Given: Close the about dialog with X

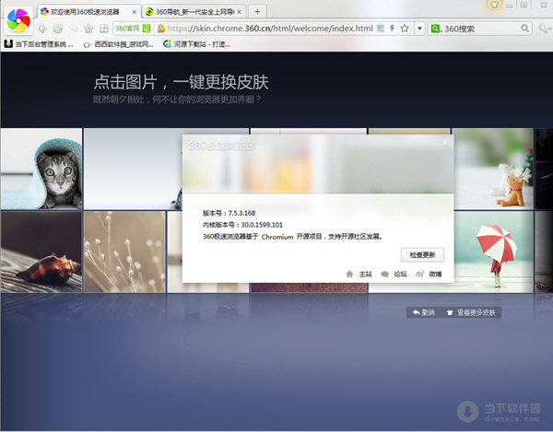Looking at the screenshot, I should (445, 143).
